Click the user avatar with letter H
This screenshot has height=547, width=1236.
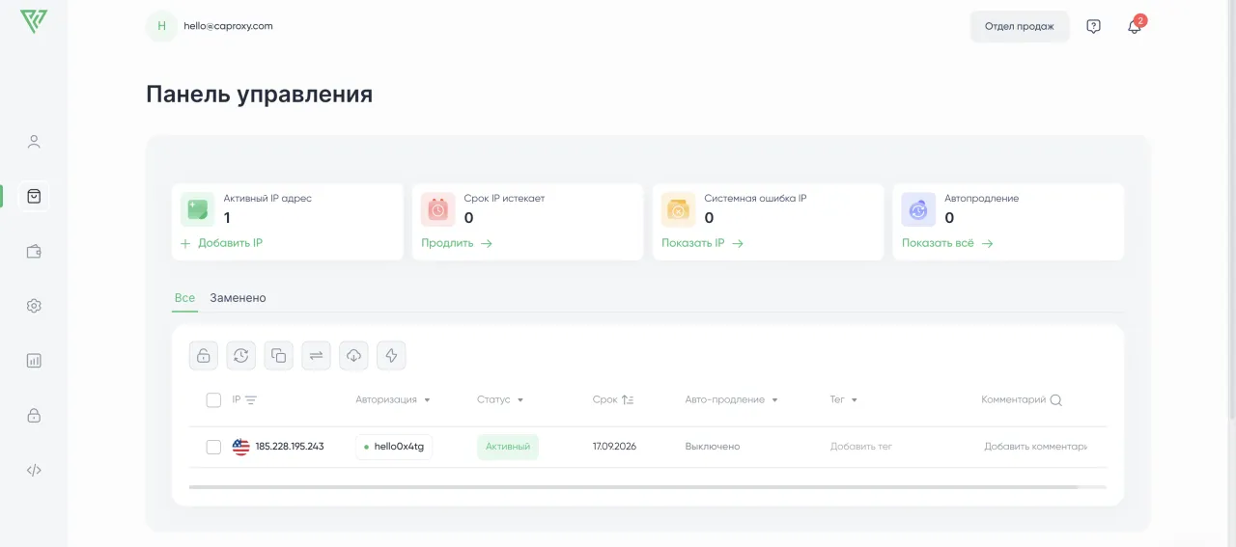coord(161,26)
